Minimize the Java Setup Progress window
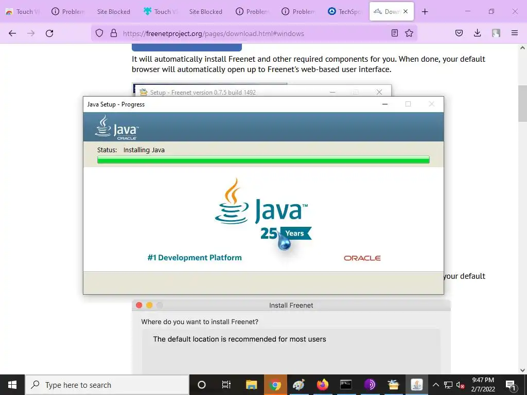The width and height of the screenshot is (527, 395). click(385, 104)
